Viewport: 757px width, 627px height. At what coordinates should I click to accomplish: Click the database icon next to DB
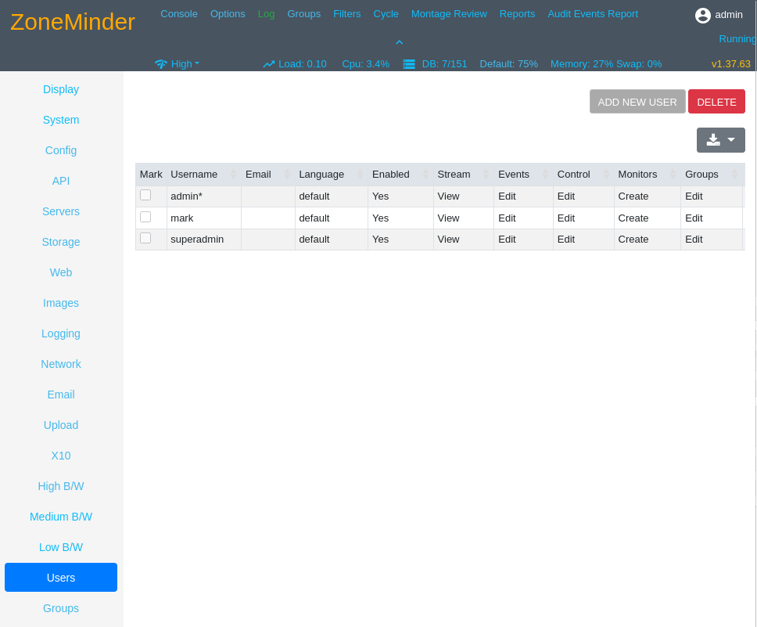tap(409, 64)
